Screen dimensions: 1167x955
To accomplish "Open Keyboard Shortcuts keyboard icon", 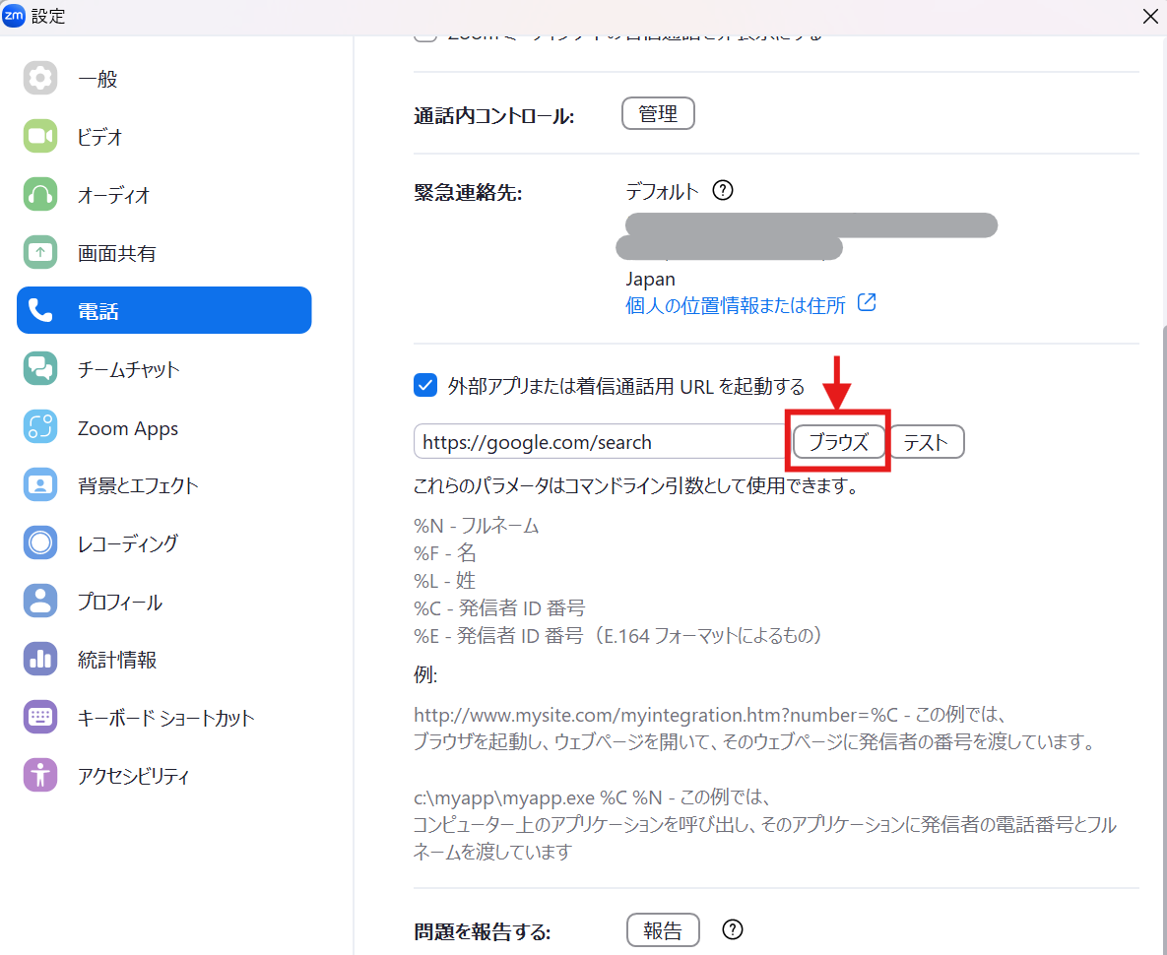I will point(40,717).
